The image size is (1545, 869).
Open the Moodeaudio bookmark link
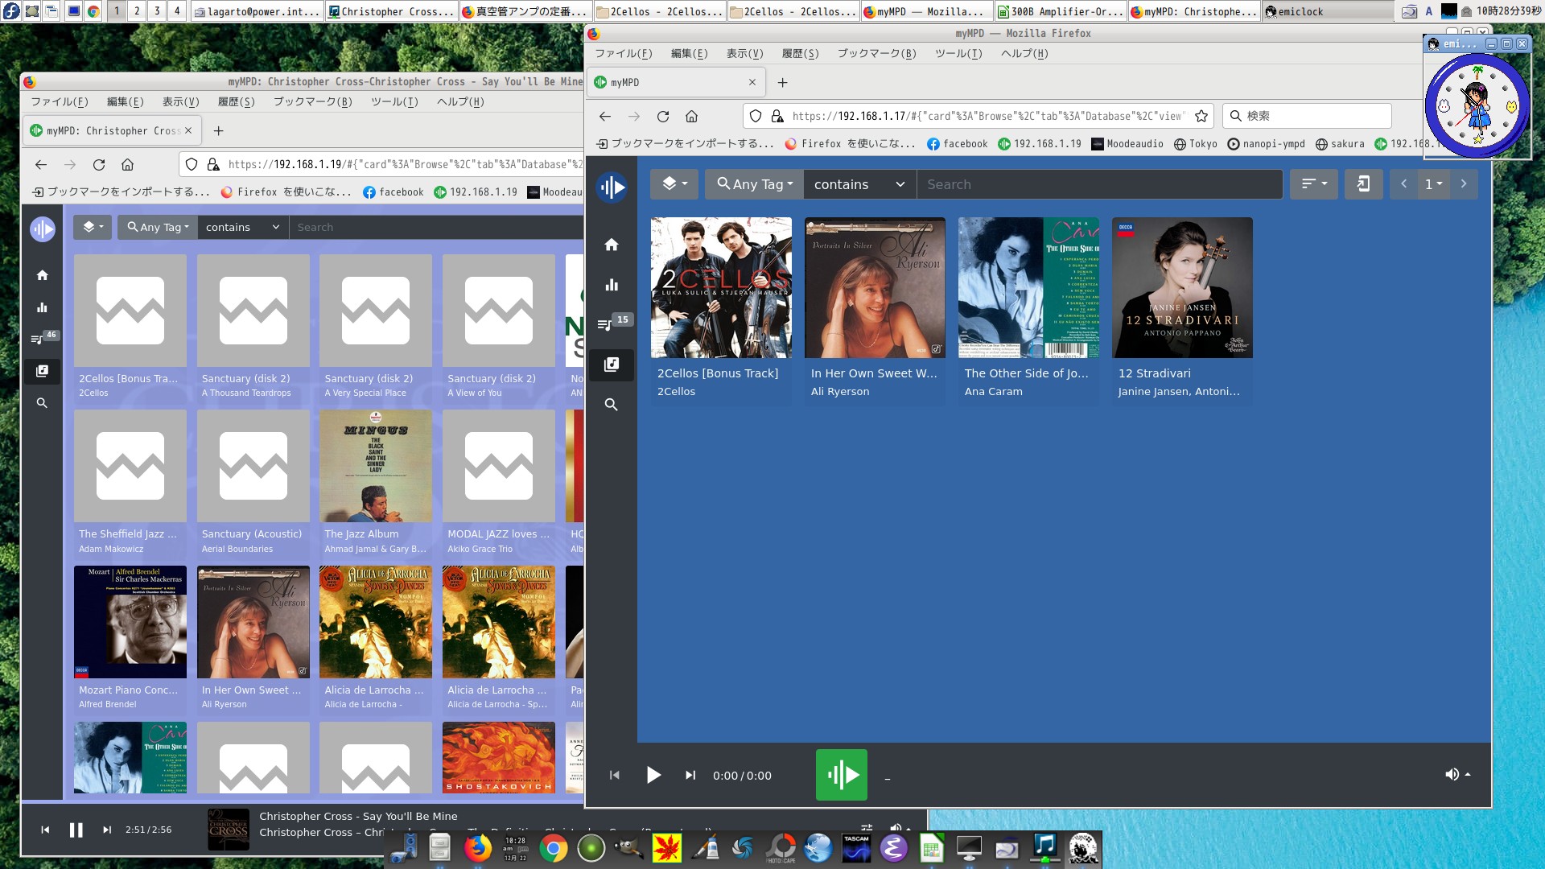pyautogui.click(x=1127, y=144)
